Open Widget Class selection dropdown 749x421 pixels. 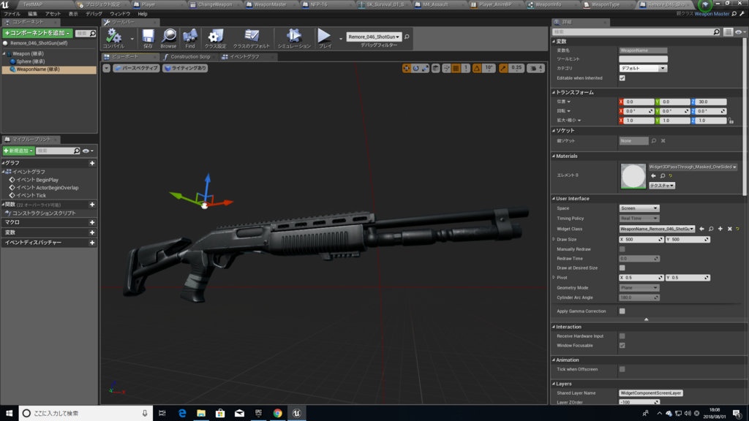tap(657, 229)
